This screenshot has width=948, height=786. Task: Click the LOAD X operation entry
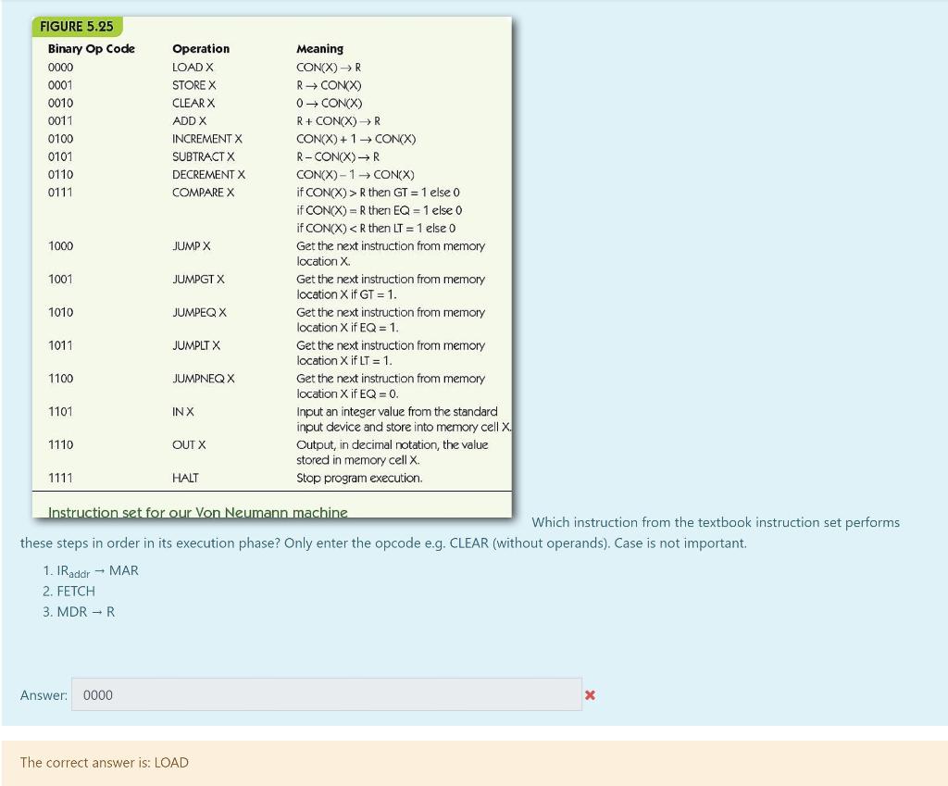[x=192, y=67]
